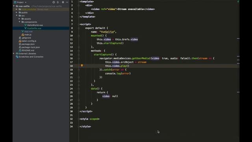Screen dimensions: 252x142
Task: Click 'export default' on line 8
Action: coord(95,28)
